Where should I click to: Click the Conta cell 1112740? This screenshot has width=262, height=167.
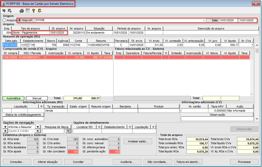(x=78, y=45)
